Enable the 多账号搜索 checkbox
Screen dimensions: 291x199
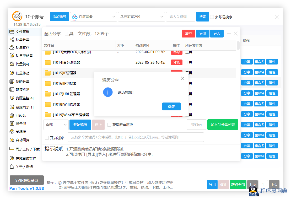212,17
